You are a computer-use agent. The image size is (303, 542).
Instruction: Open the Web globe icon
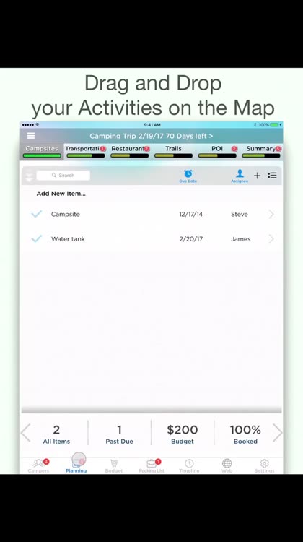(227, 463)
